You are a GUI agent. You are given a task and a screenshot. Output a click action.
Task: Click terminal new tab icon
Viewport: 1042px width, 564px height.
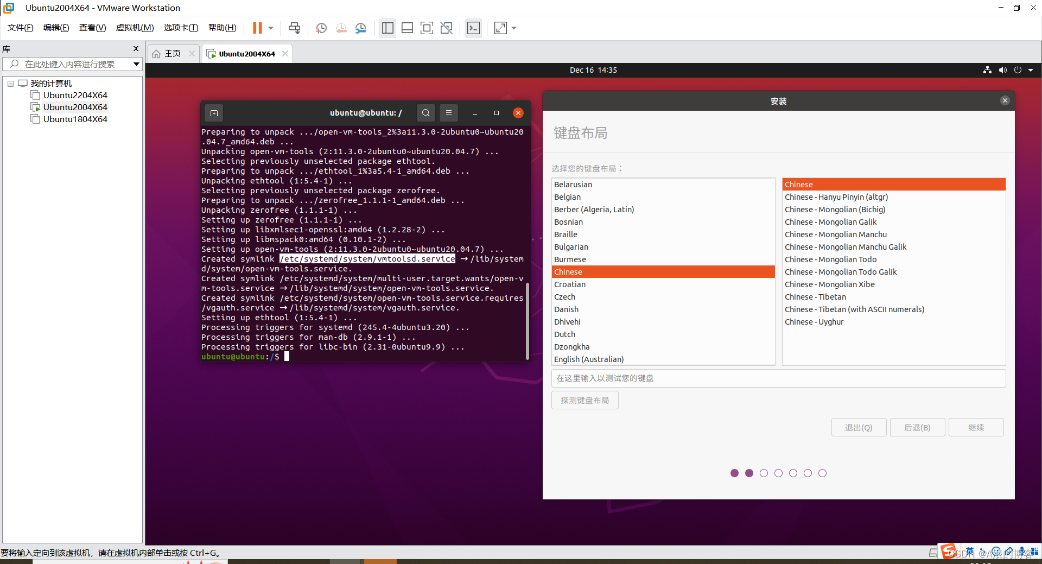pos(214,113)
